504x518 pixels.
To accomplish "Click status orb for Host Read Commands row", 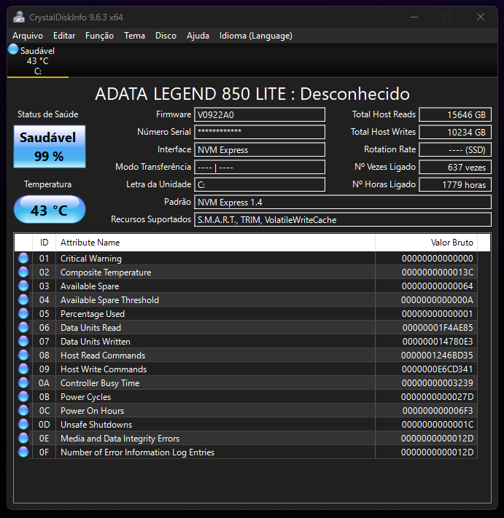I will (23, 355).
